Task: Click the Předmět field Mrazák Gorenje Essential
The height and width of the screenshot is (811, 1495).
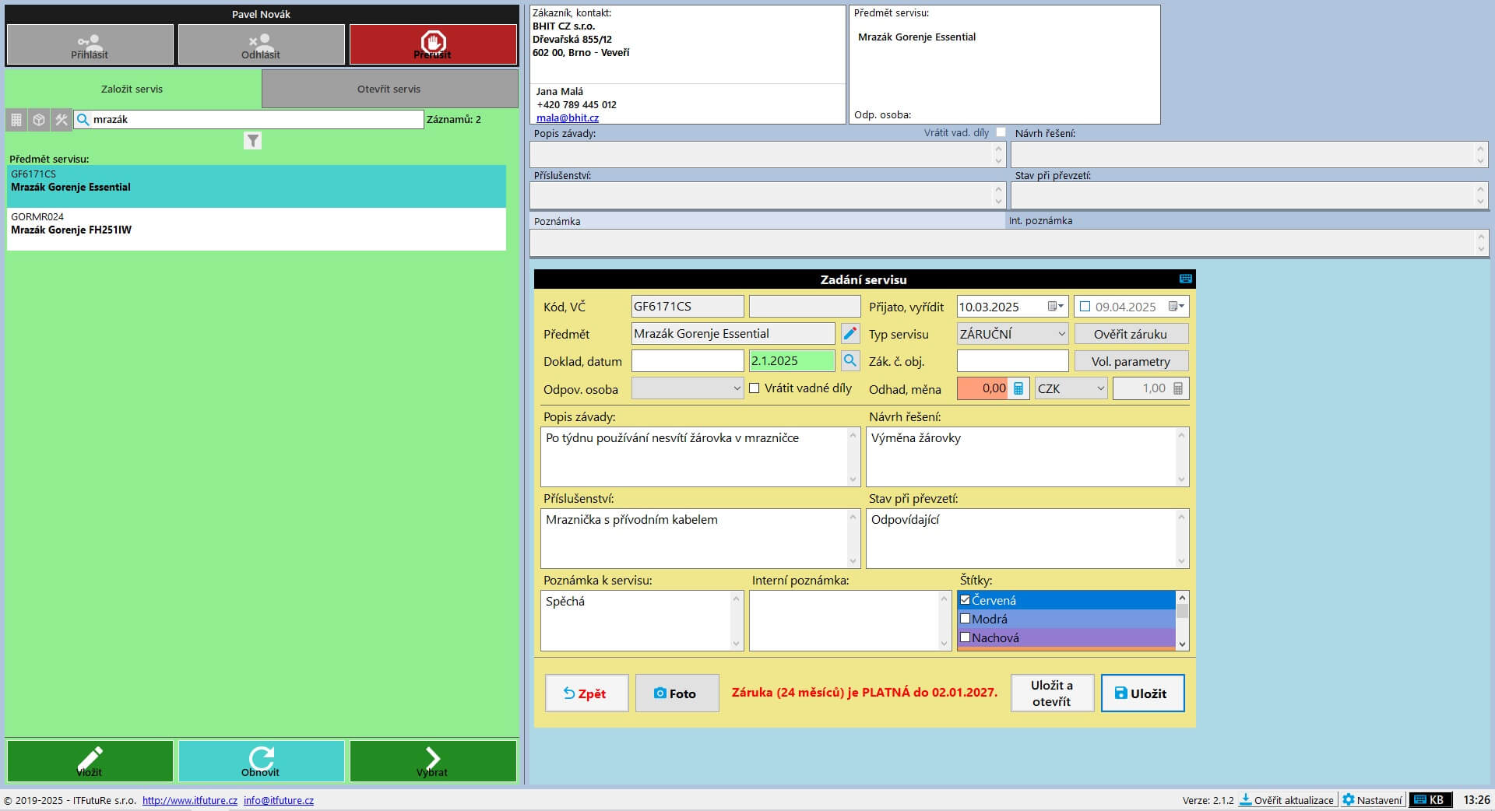Action: [733, 334]
